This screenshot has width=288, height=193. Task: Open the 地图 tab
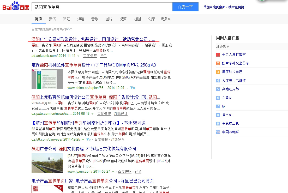[x=137, y=19]
